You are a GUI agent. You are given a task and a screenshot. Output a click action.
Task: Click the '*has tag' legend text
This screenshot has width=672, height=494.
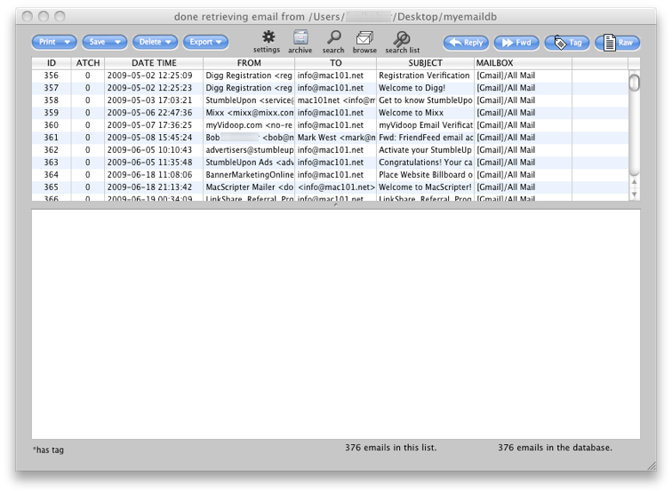(48, 450)
